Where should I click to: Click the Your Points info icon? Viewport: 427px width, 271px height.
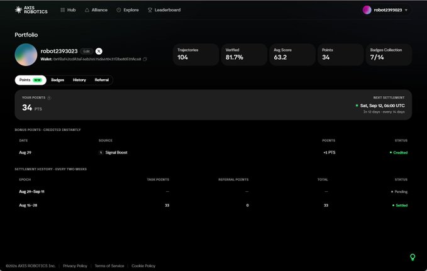pos(49,98)
